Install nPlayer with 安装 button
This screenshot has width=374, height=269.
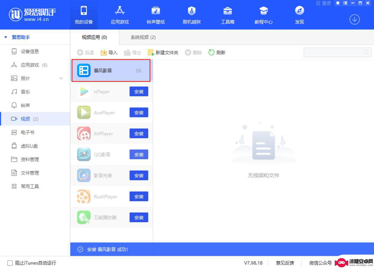coord(139,92)
